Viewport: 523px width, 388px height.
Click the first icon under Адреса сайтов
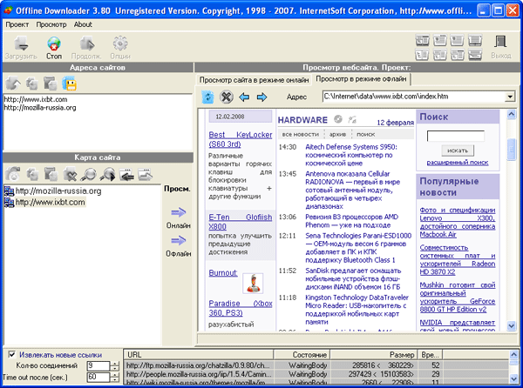(x=13, y=84)
